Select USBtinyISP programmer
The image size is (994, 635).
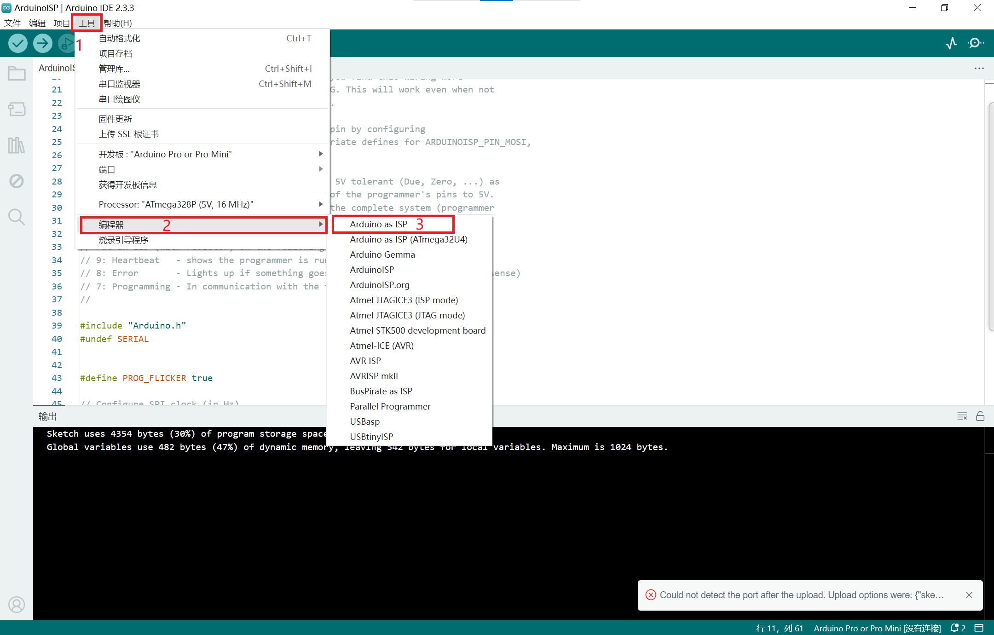(409, 437)
